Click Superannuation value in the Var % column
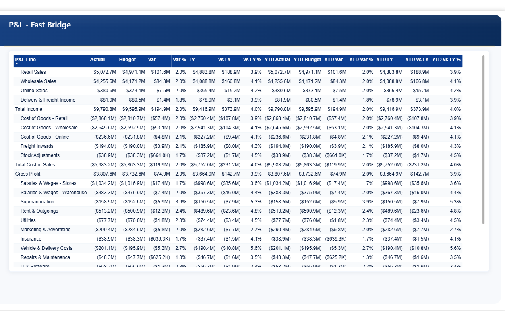505x311 pixels. (181, 202)
